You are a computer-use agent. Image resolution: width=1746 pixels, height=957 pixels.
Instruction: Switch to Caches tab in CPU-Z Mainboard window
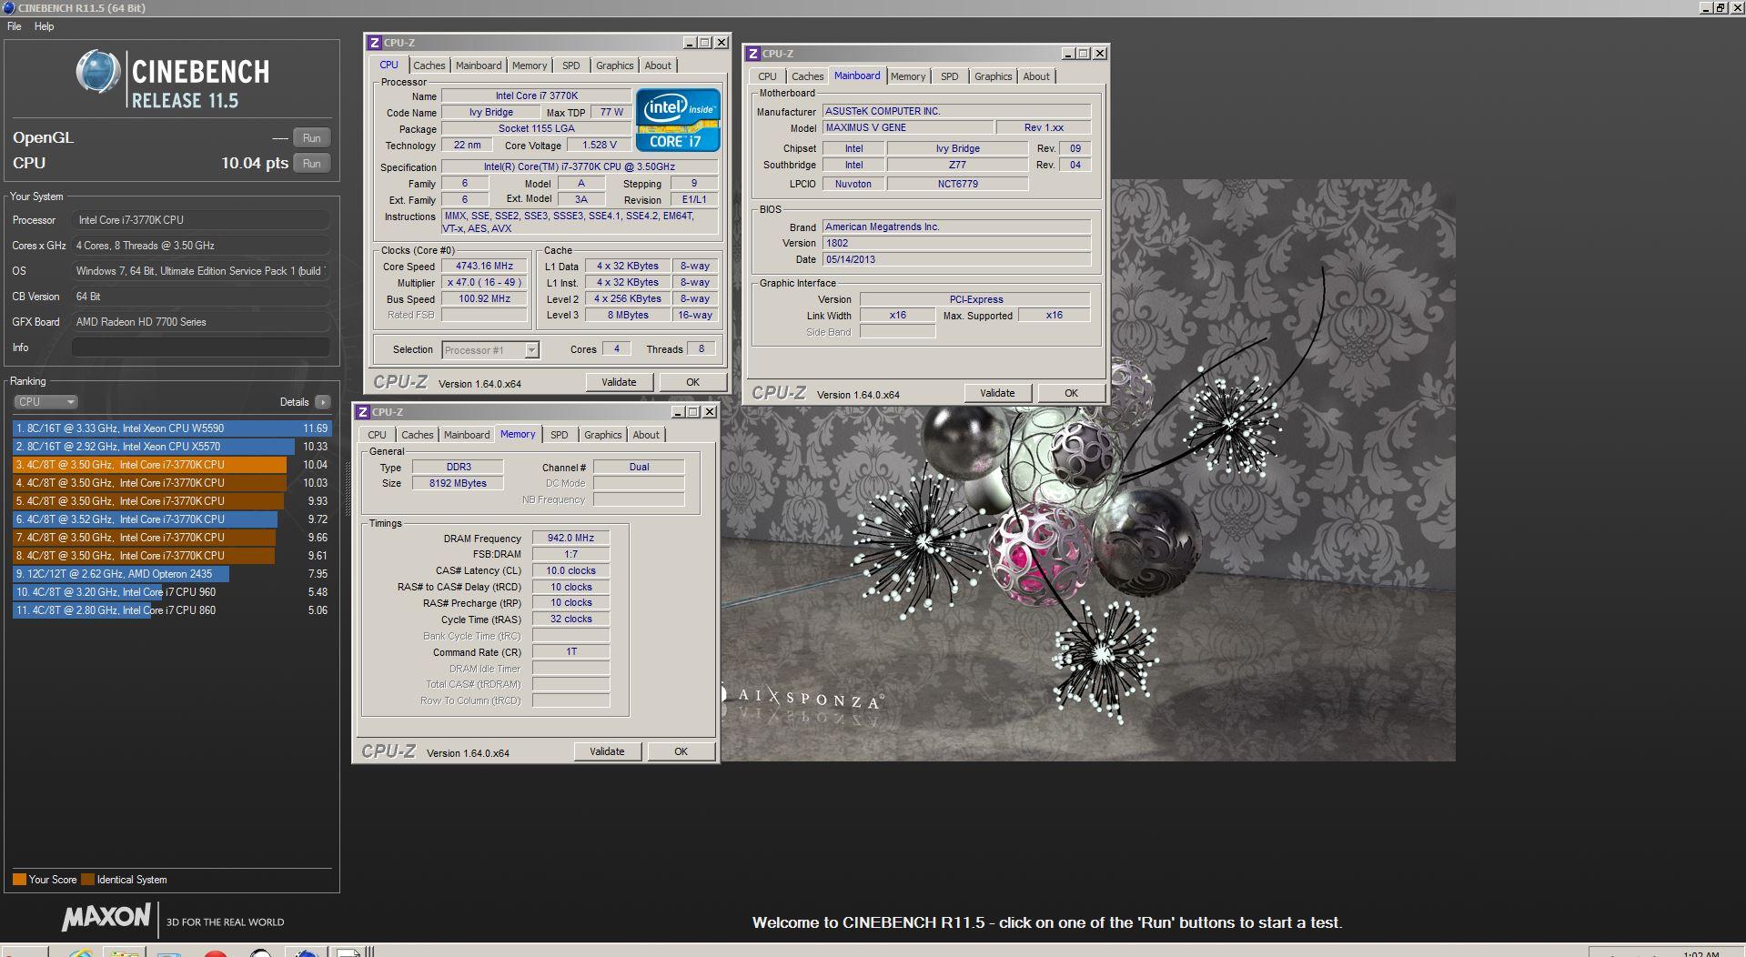pos(808,76)
